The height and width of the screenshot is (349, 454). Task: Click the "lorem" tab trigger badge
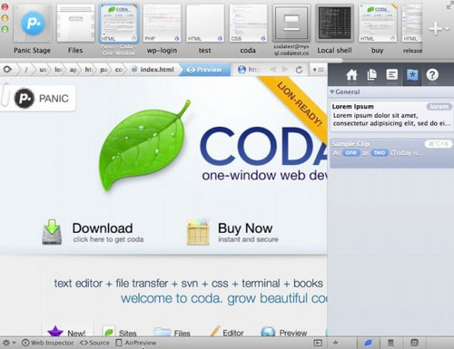[x=439, y=106]
